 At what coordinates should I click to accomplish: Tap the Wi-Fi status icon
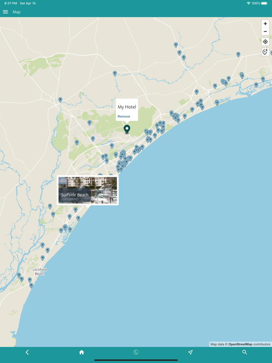click(x=249, y=3)
